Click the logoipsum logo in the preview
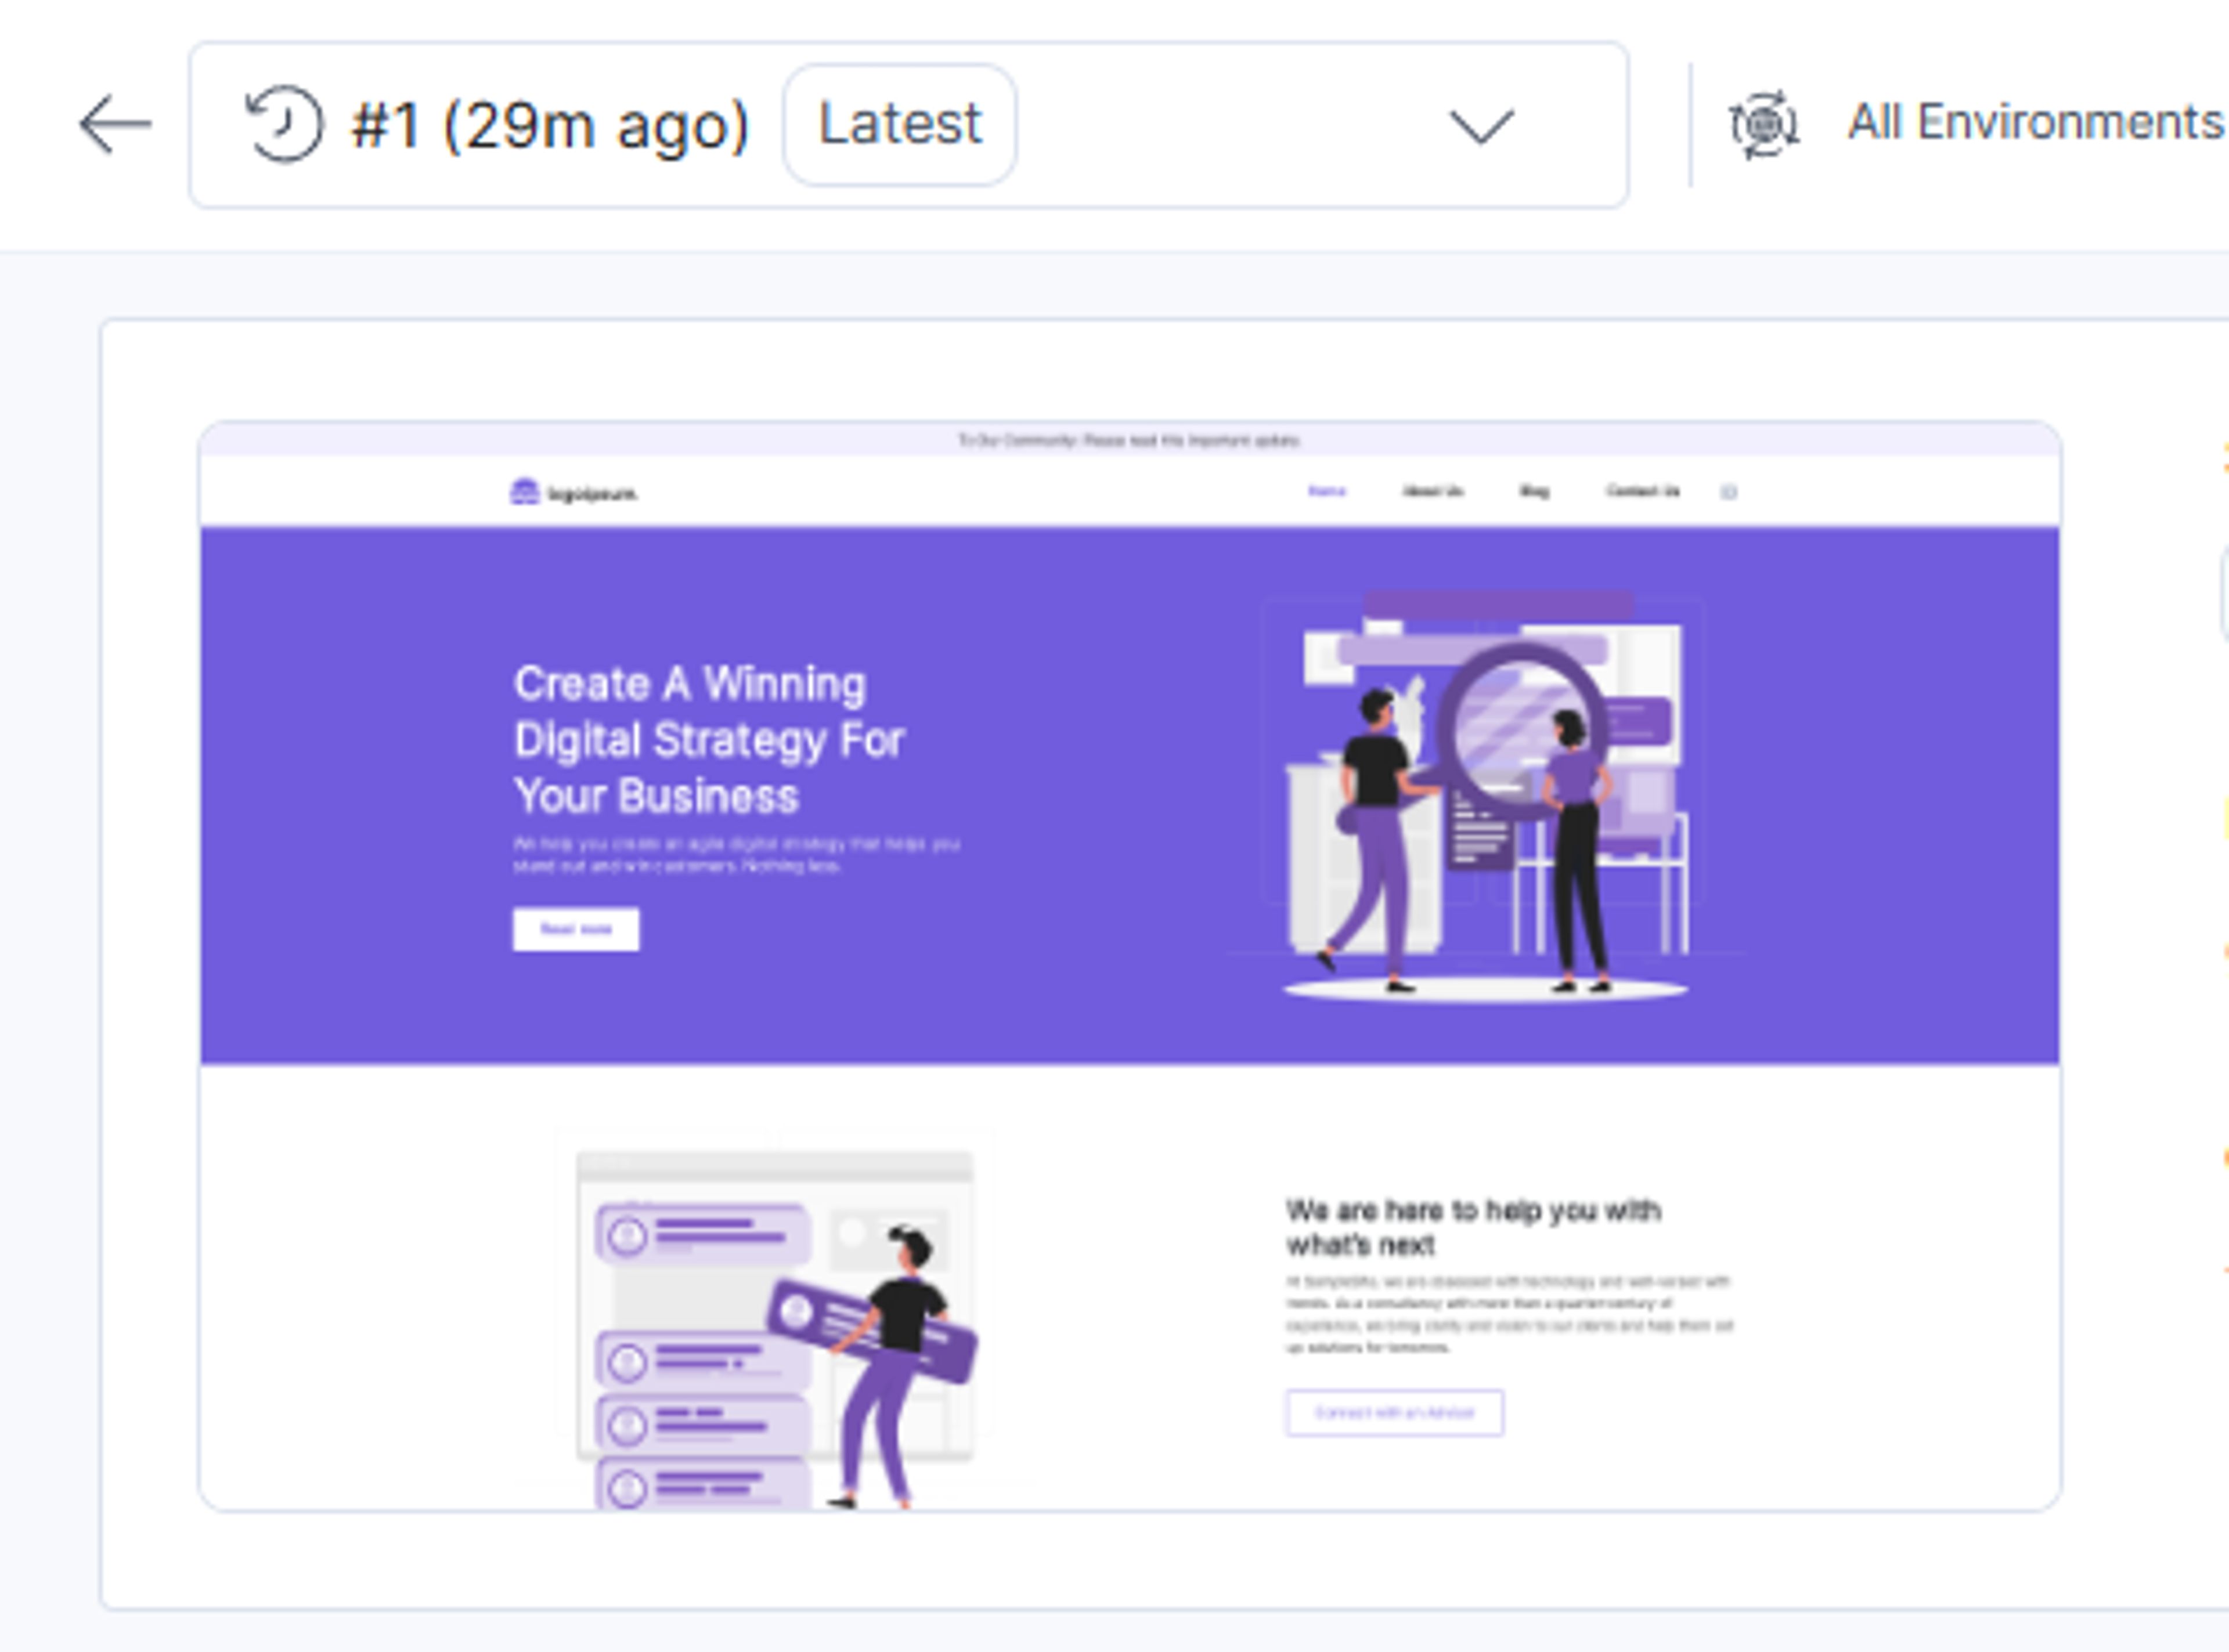 [x=574, y=492]
